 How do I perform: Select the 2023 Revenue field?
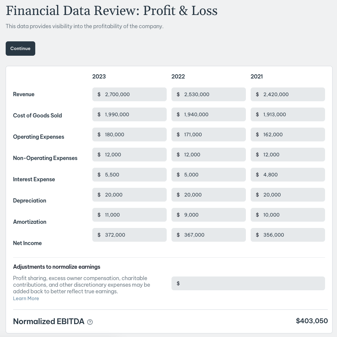pyautogui.click(x=129, y=94)
